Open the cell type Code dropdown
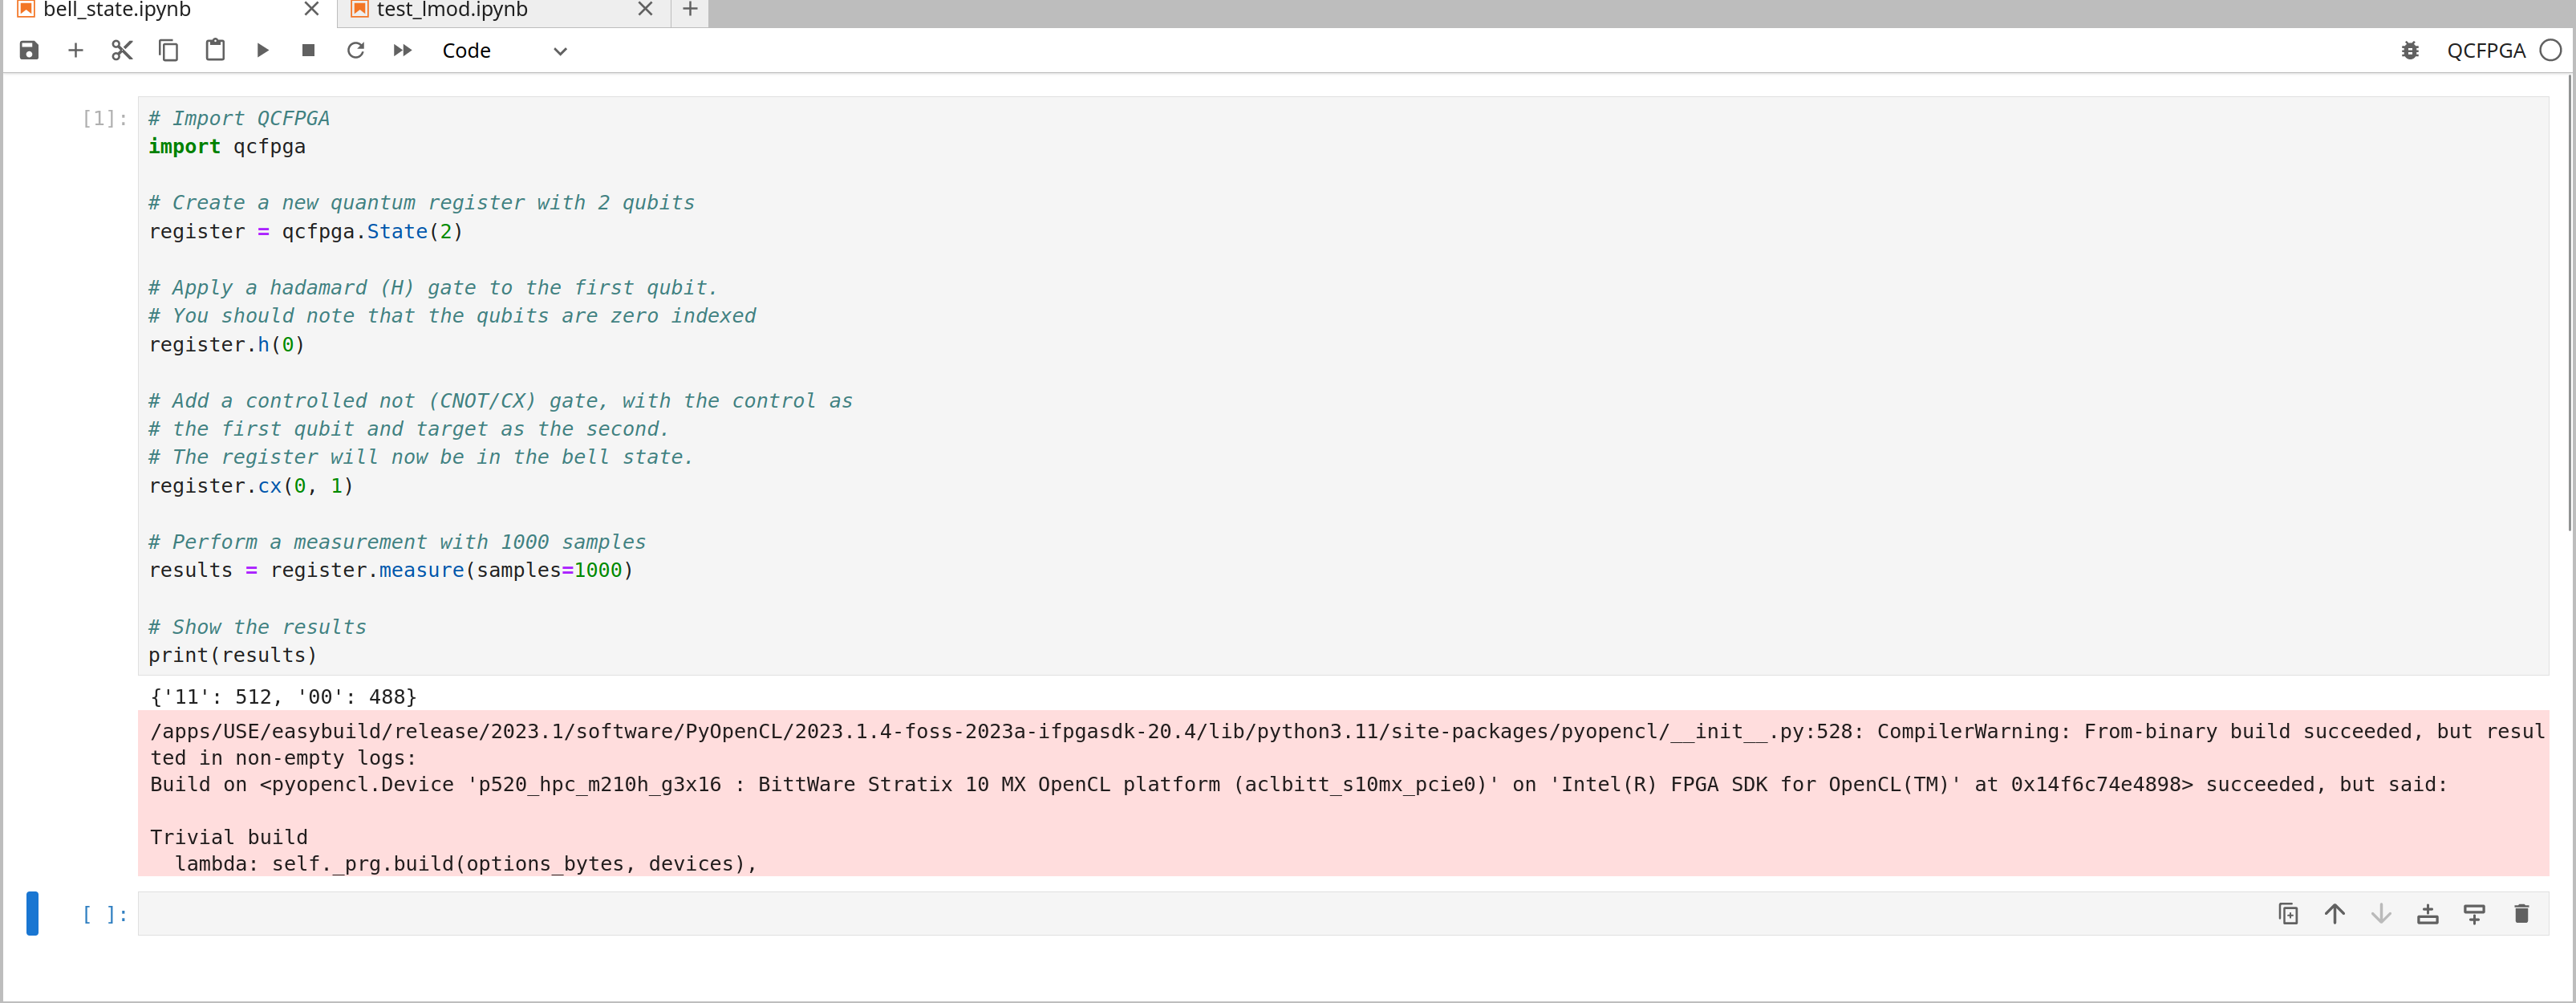The image size is (2576, 1003). click(504, 50)
